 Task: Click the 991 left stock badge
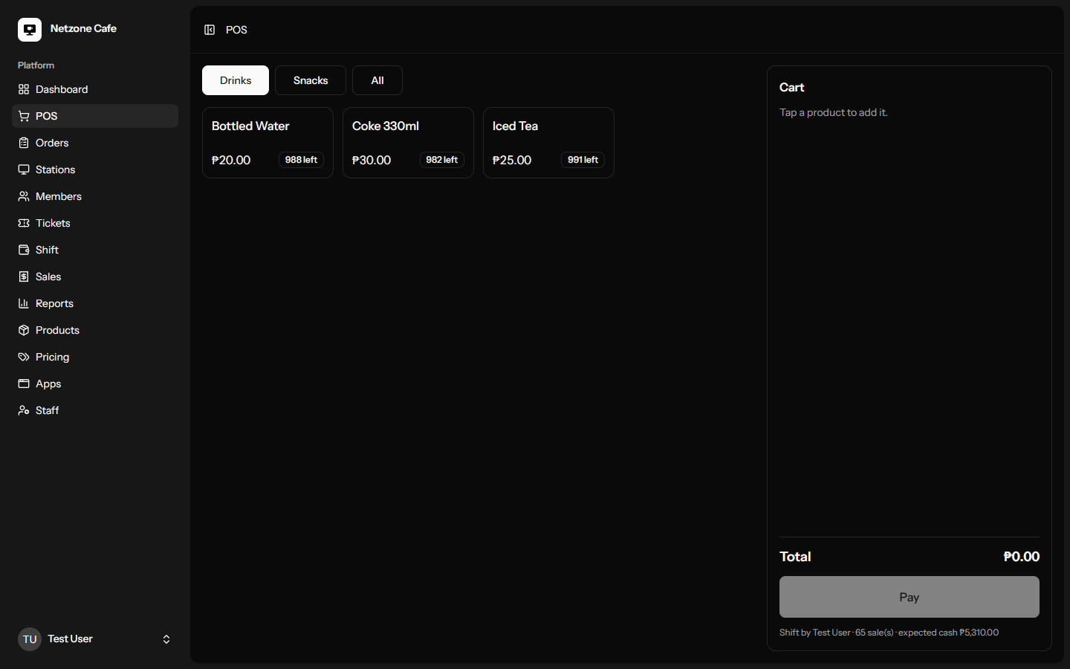click(583, 160)
